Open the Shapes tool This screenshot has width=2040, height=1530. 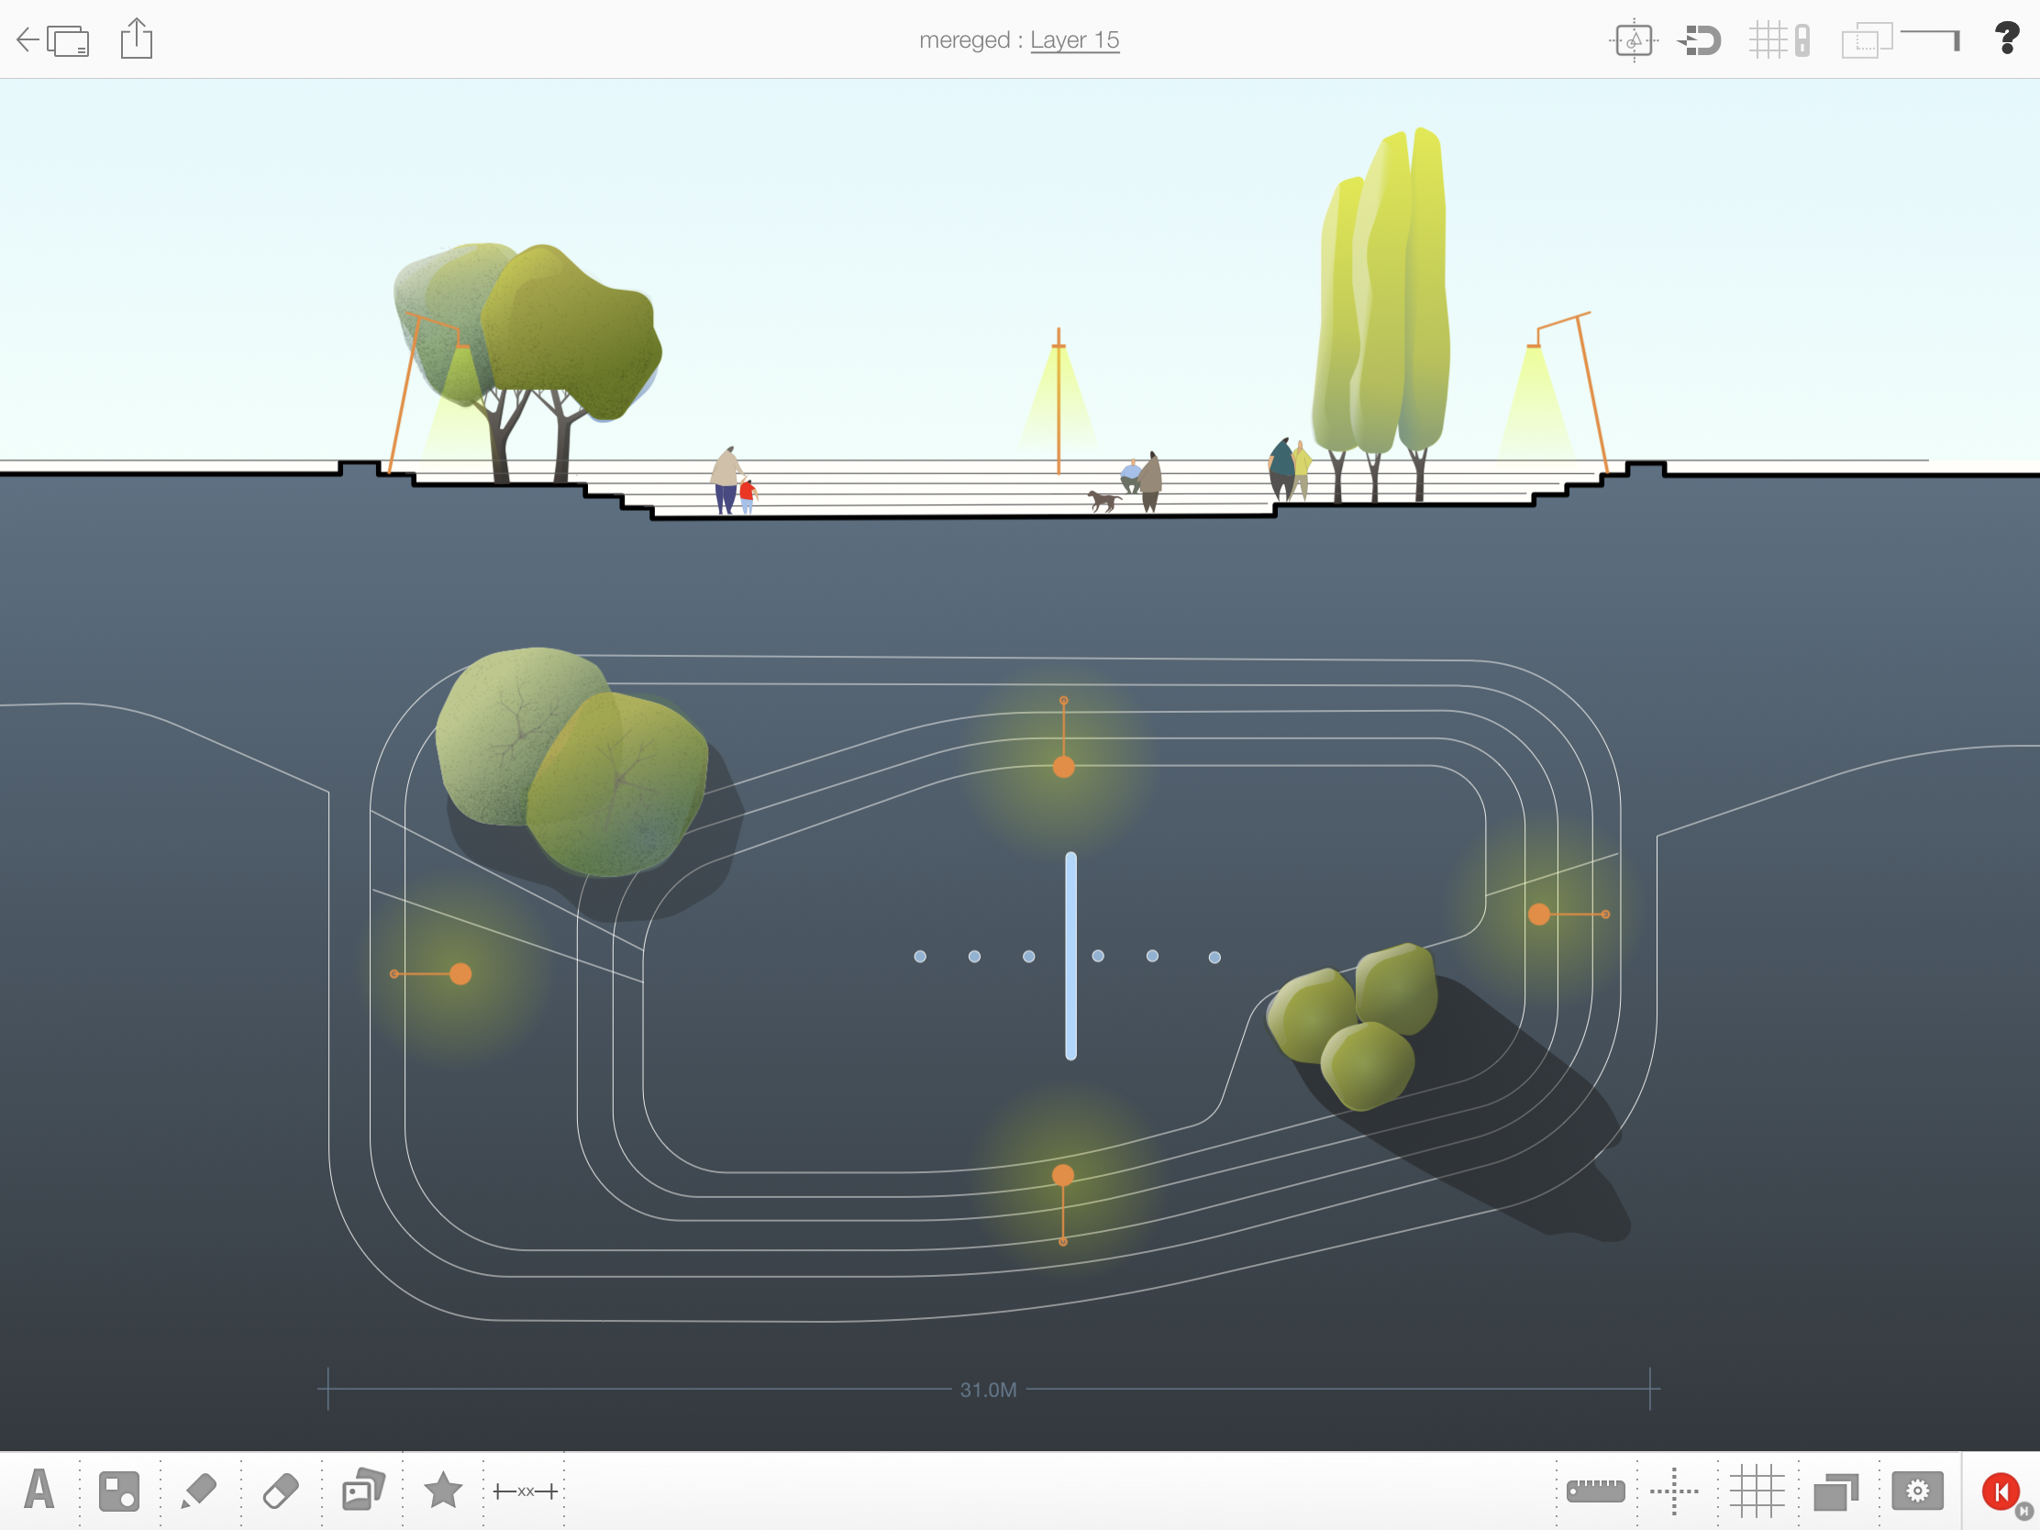119,1491
